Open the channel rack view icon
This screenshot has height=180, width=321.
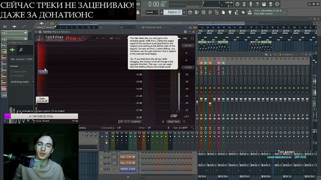[204, 12]
